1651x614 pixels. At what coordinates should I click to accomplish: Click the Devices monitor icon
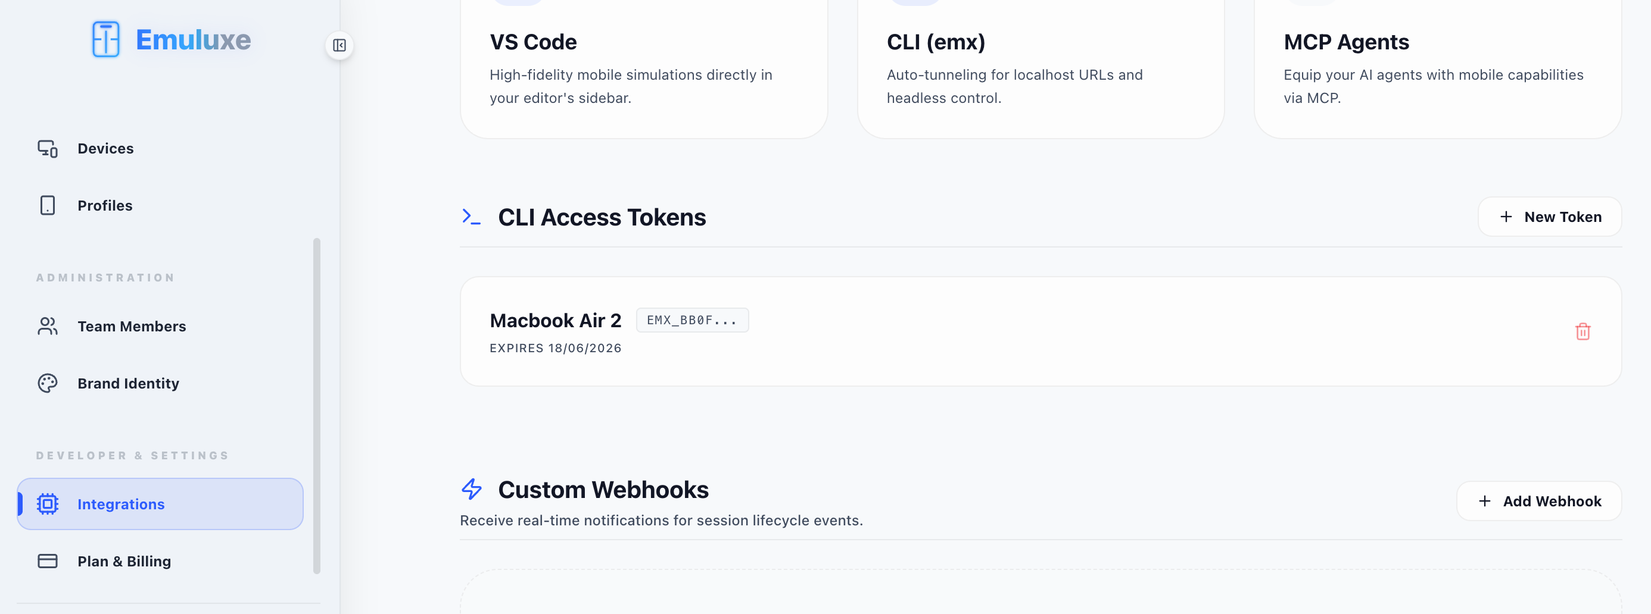click(48, 149)
